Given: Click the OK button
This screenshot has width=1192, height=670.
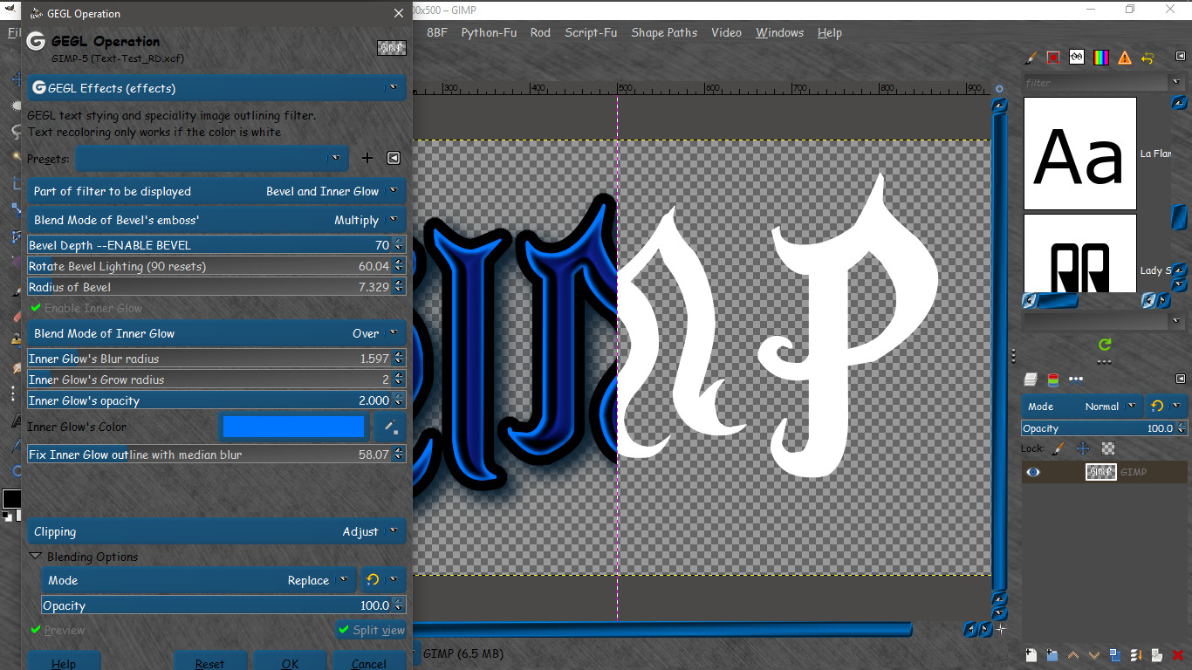Looking at the screenshot, I should [291, 661].
